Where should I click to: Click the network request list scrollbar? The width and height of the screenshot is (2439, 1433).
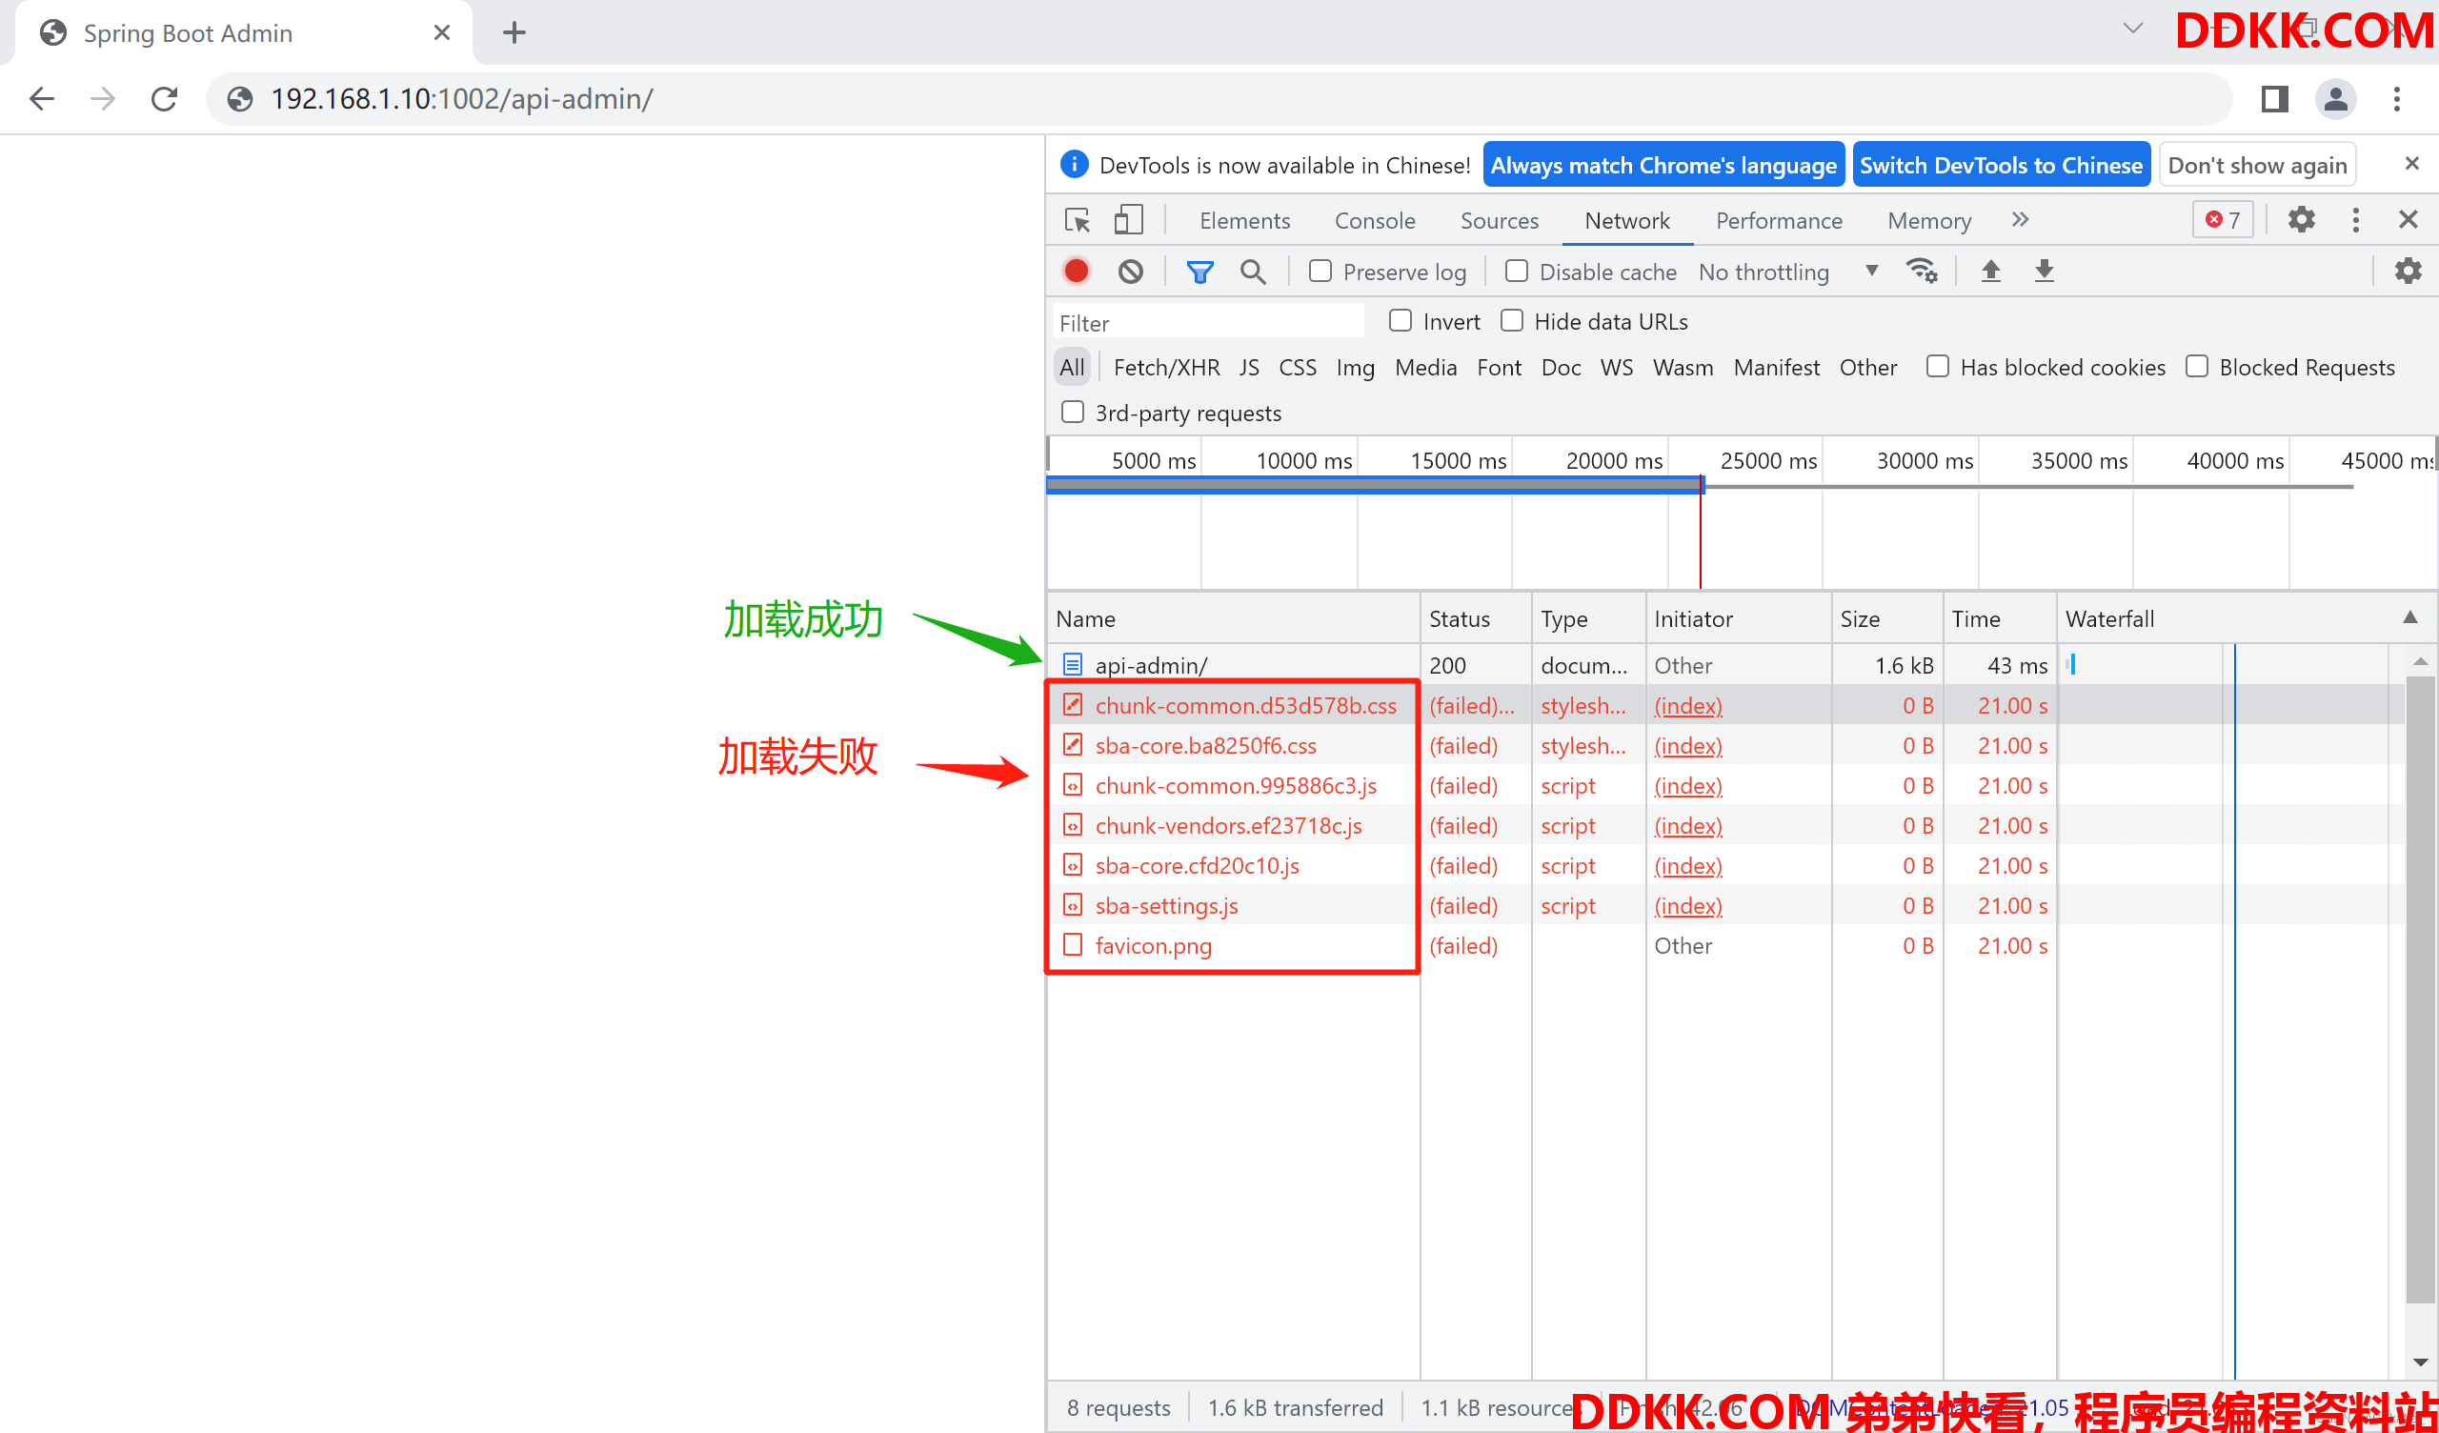pyautogui.click(x=2420, y=990)
